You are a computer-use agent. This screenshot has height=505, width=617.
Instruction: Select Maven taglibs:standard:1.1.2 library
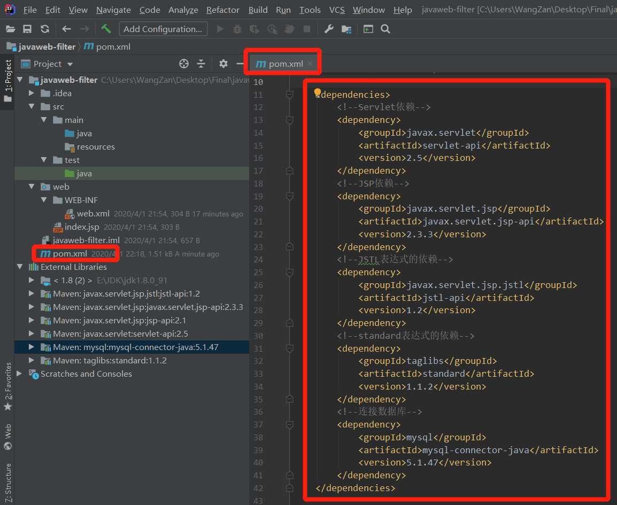pyautogui.click(x=110, y=361)
